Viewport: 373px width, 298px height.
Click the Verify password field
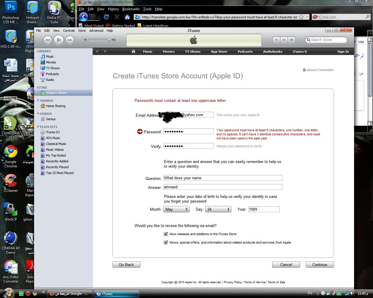188,146
